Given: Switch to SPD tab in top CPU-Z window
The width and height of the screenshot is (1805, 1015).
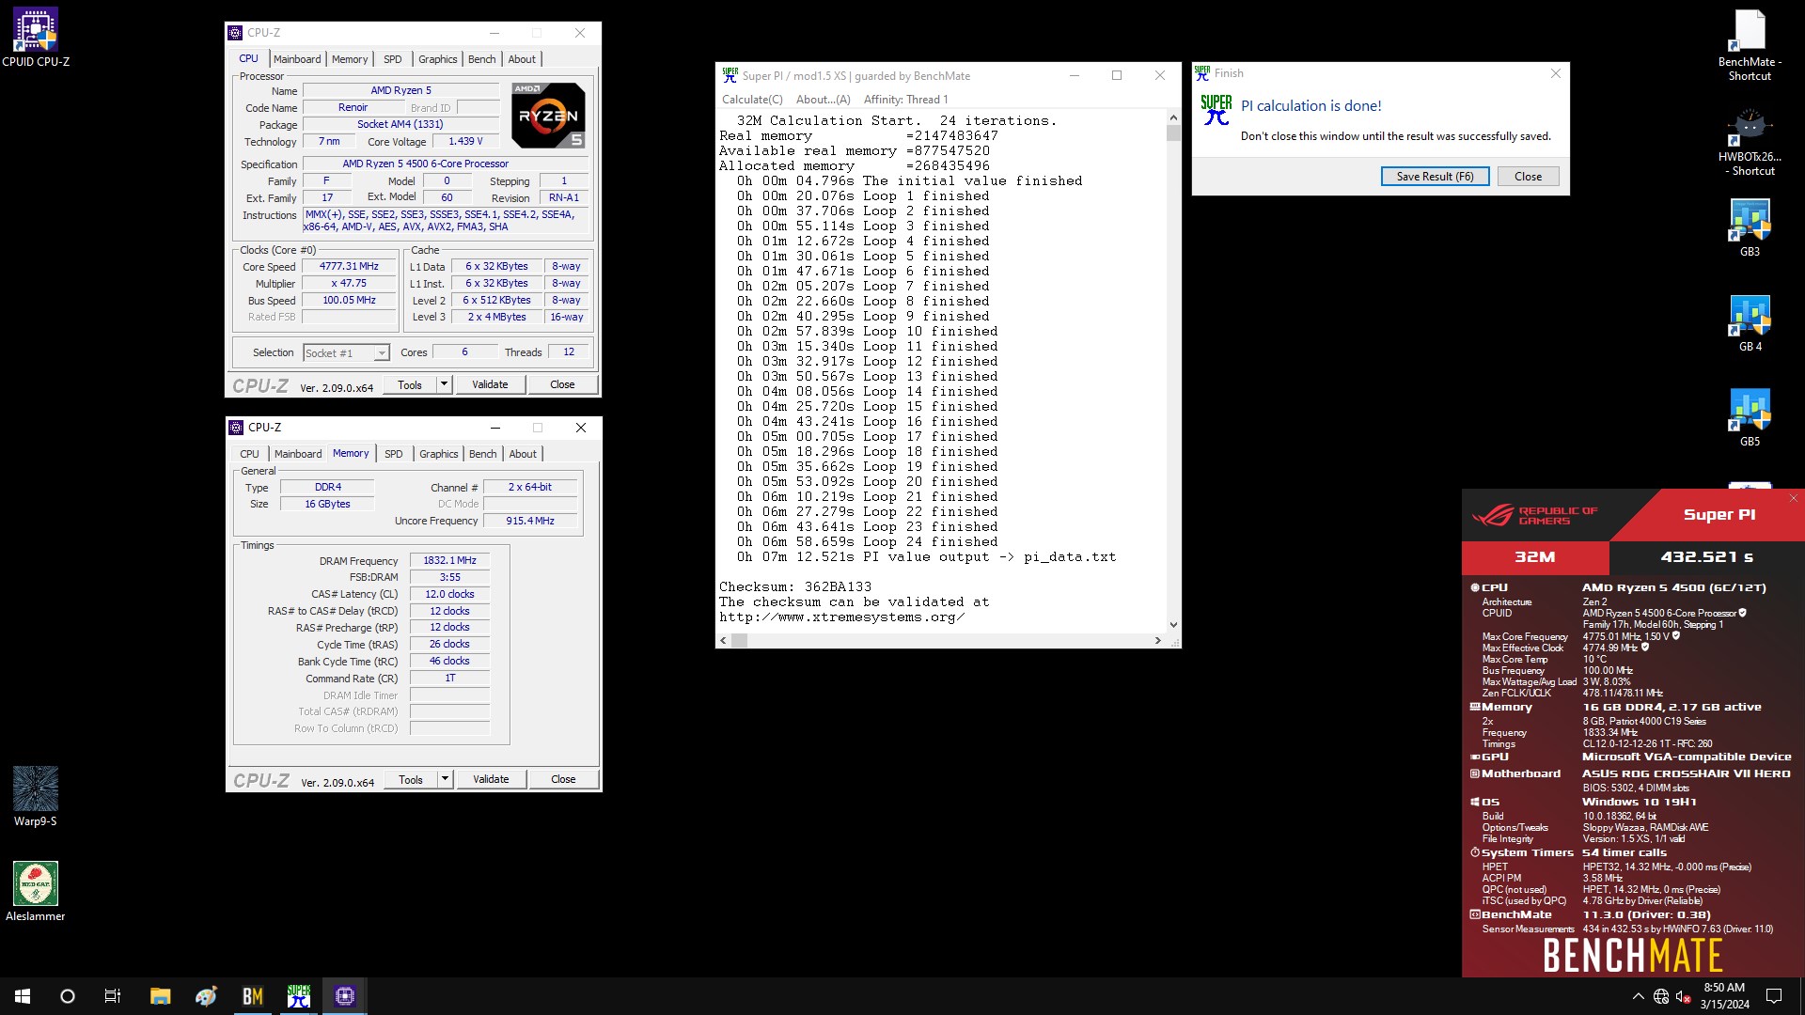Looking at the screenshot, I should 393,59.
